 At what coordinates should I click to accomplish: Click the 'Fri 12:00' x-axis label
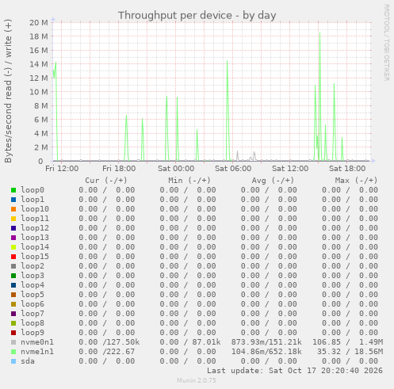62,169
